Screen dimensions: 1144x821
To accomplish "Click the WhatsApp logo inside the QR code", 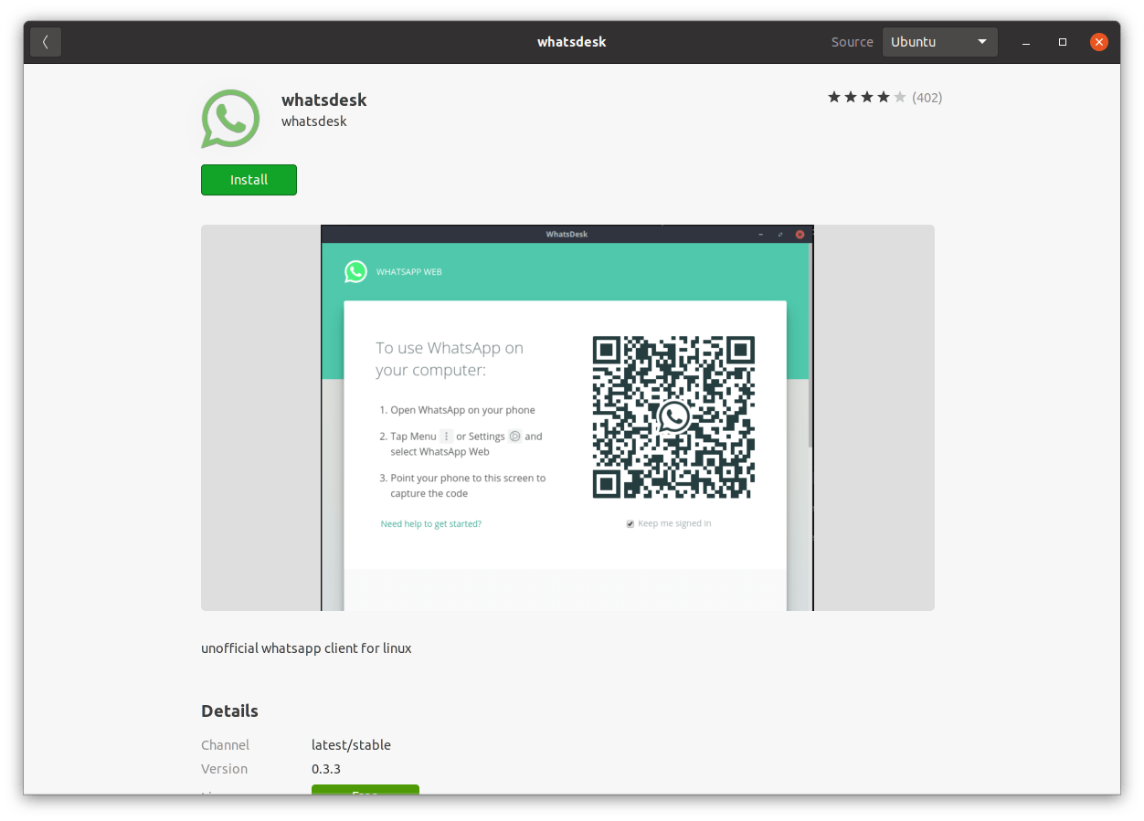I will coord(673,416).
